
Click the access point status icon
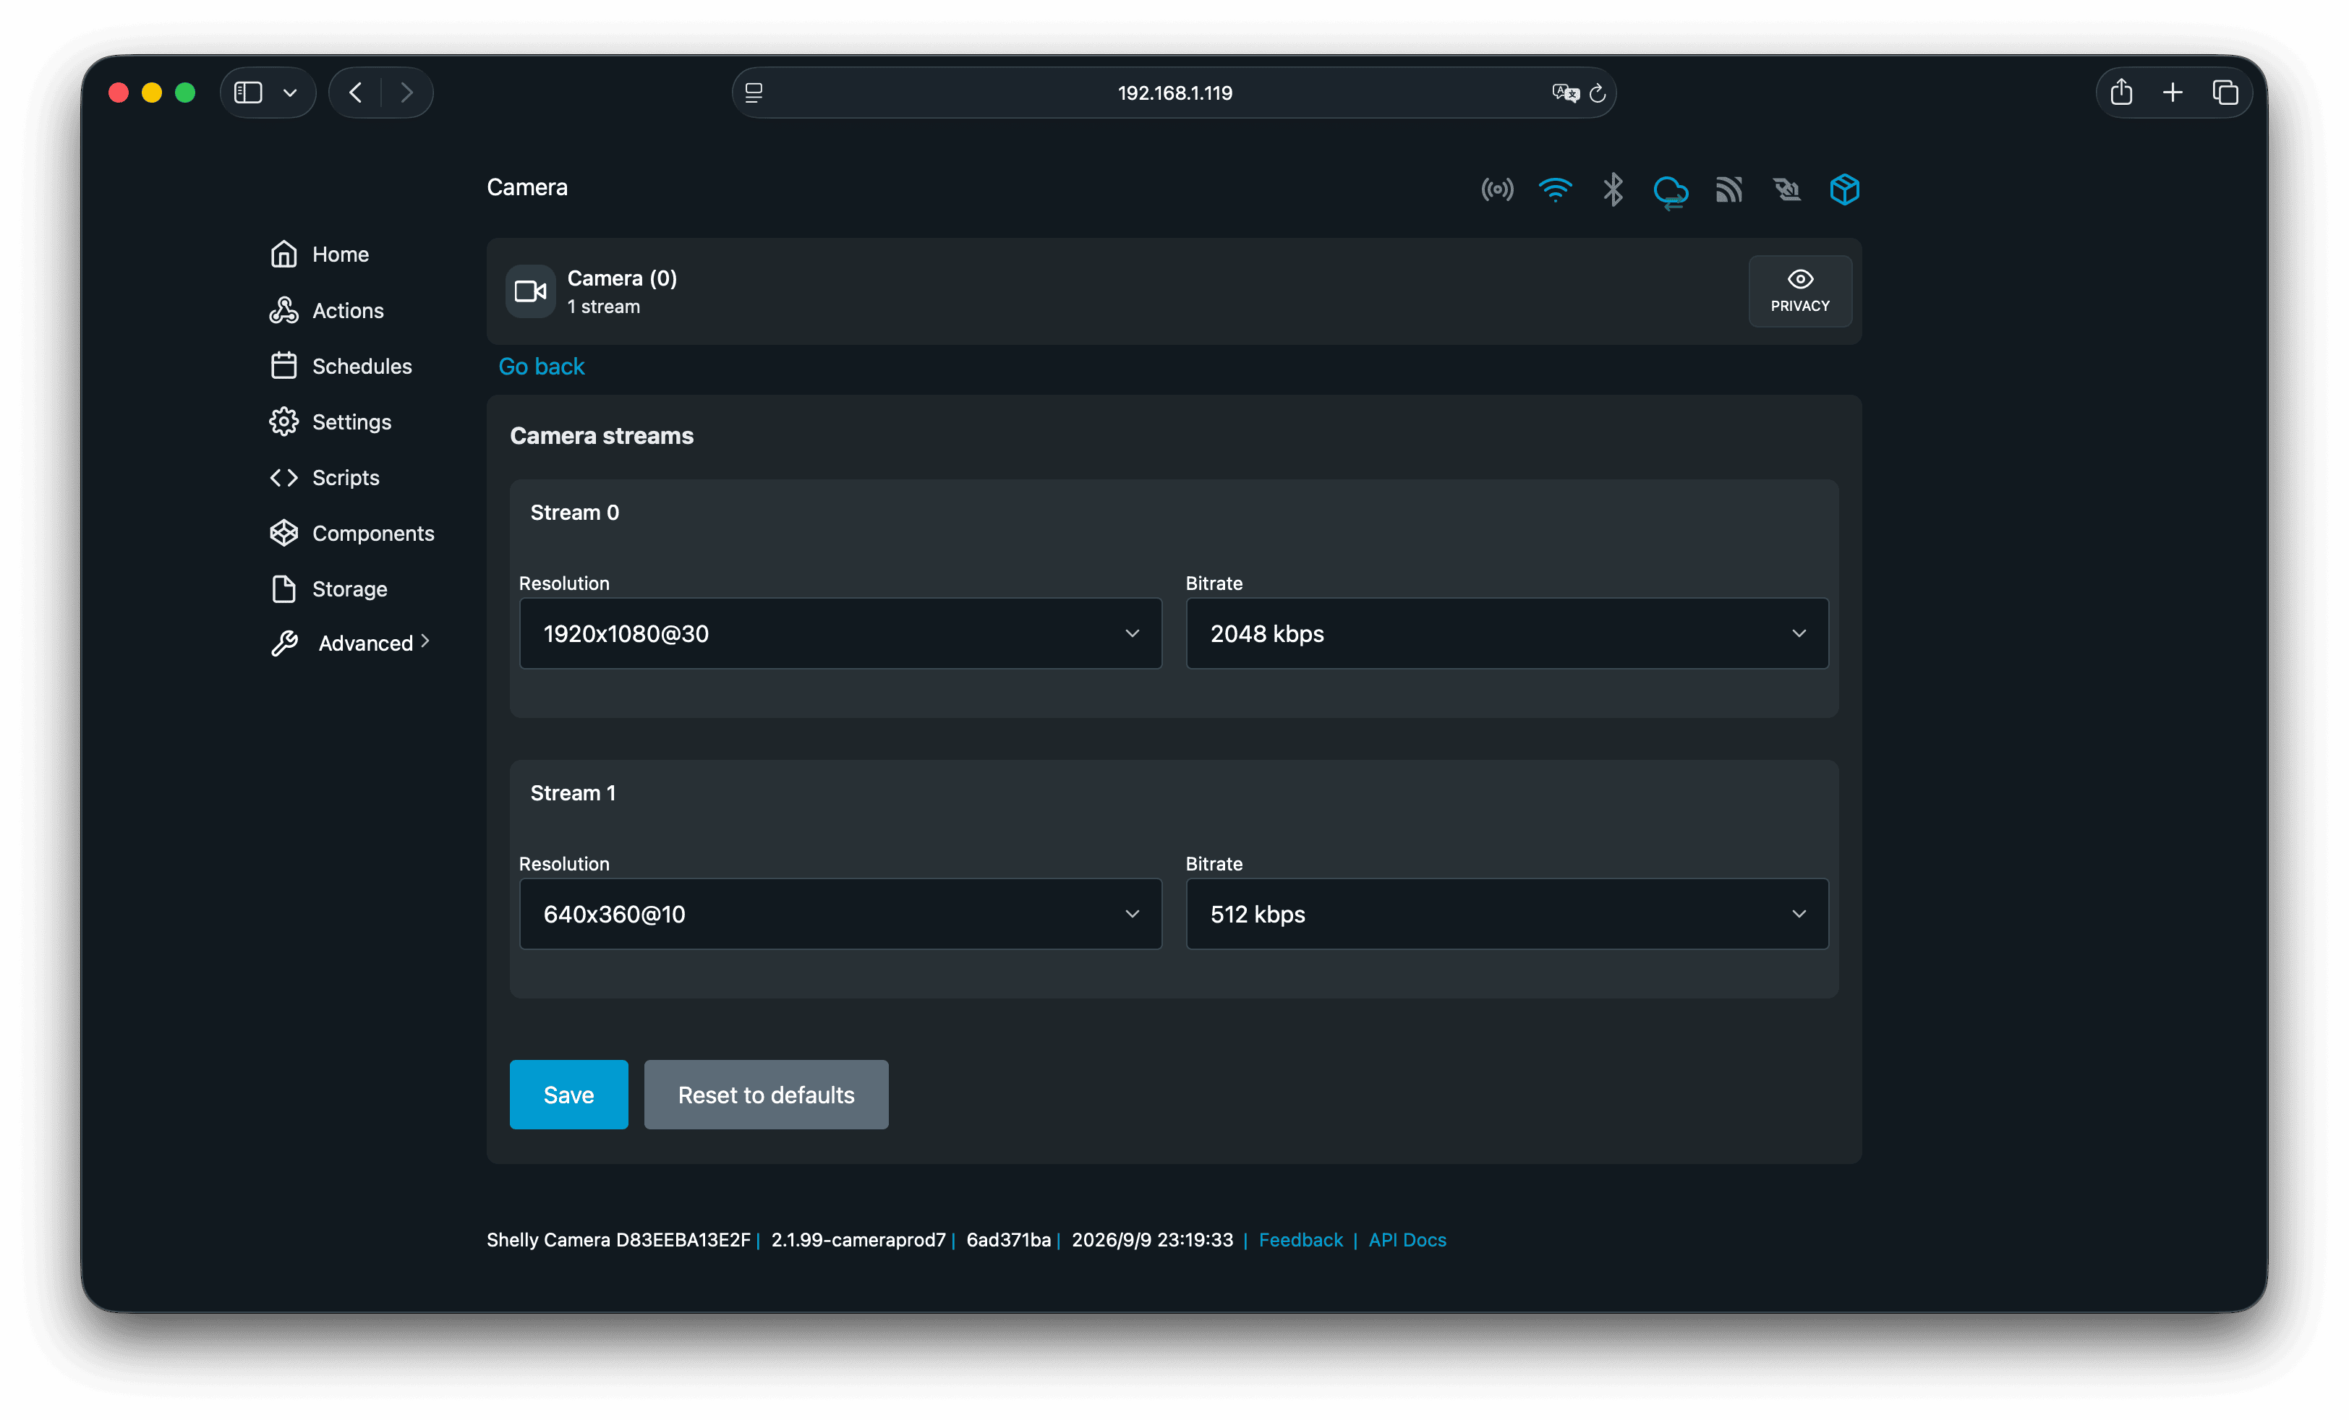pos(1497,189)
